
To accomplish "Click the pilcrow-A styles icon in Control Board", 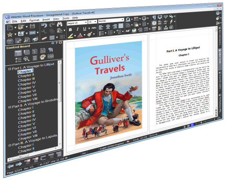I will (x=51, y=49).
